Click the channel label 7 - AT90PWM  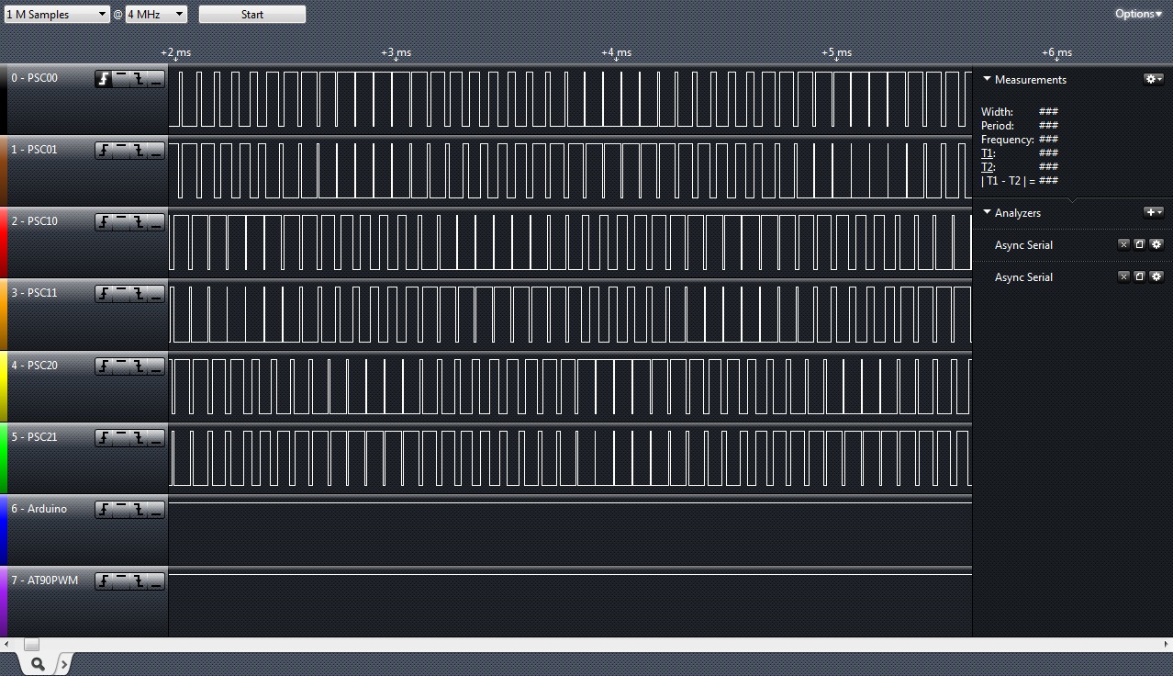pos(45,580)
